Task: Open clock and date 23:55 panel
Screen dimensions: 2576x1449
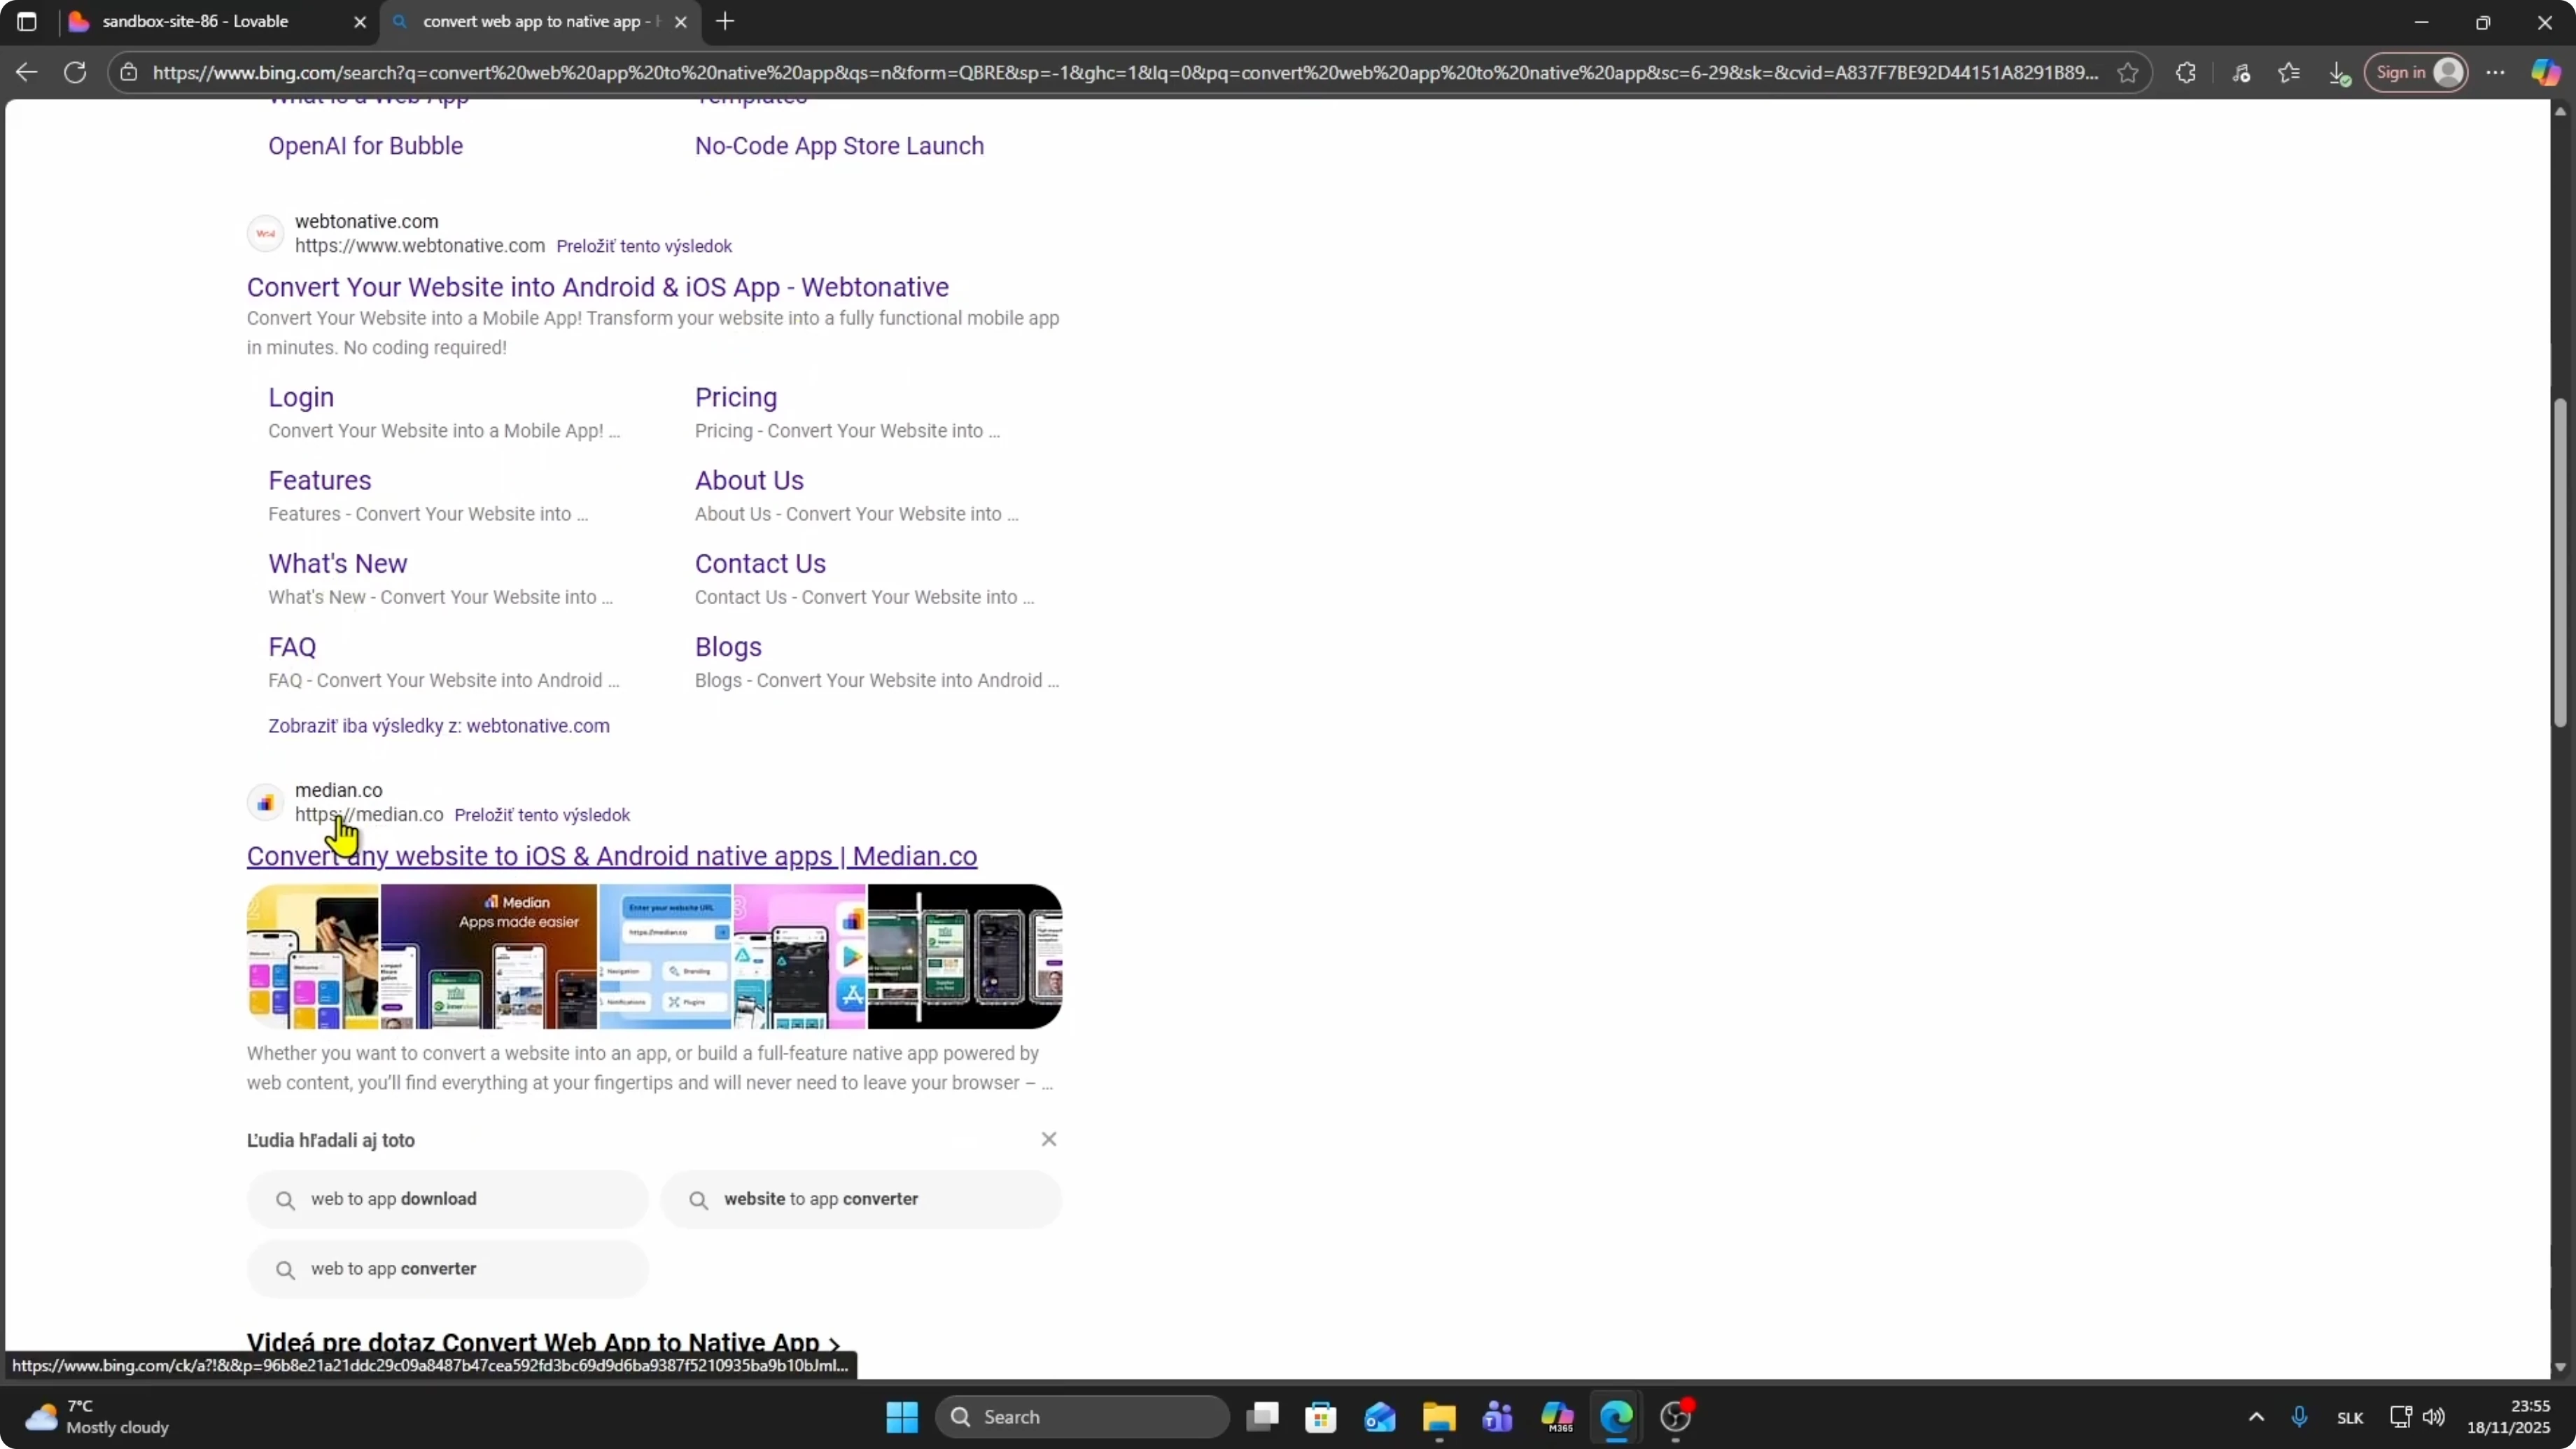Action: point(2508,1417)
